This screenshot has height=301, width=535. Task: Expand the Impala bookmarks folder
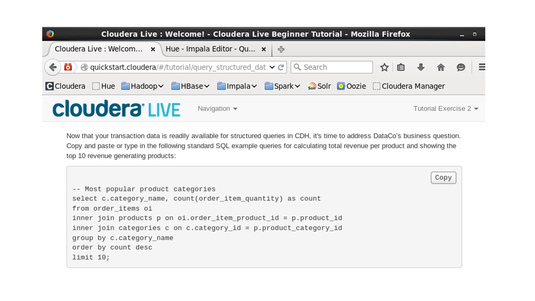click(x=237, y=86)
